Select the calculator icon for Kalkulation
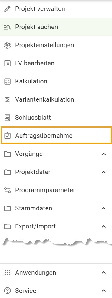The height and width of the screenshot is (298, 112). coord(7,81)
